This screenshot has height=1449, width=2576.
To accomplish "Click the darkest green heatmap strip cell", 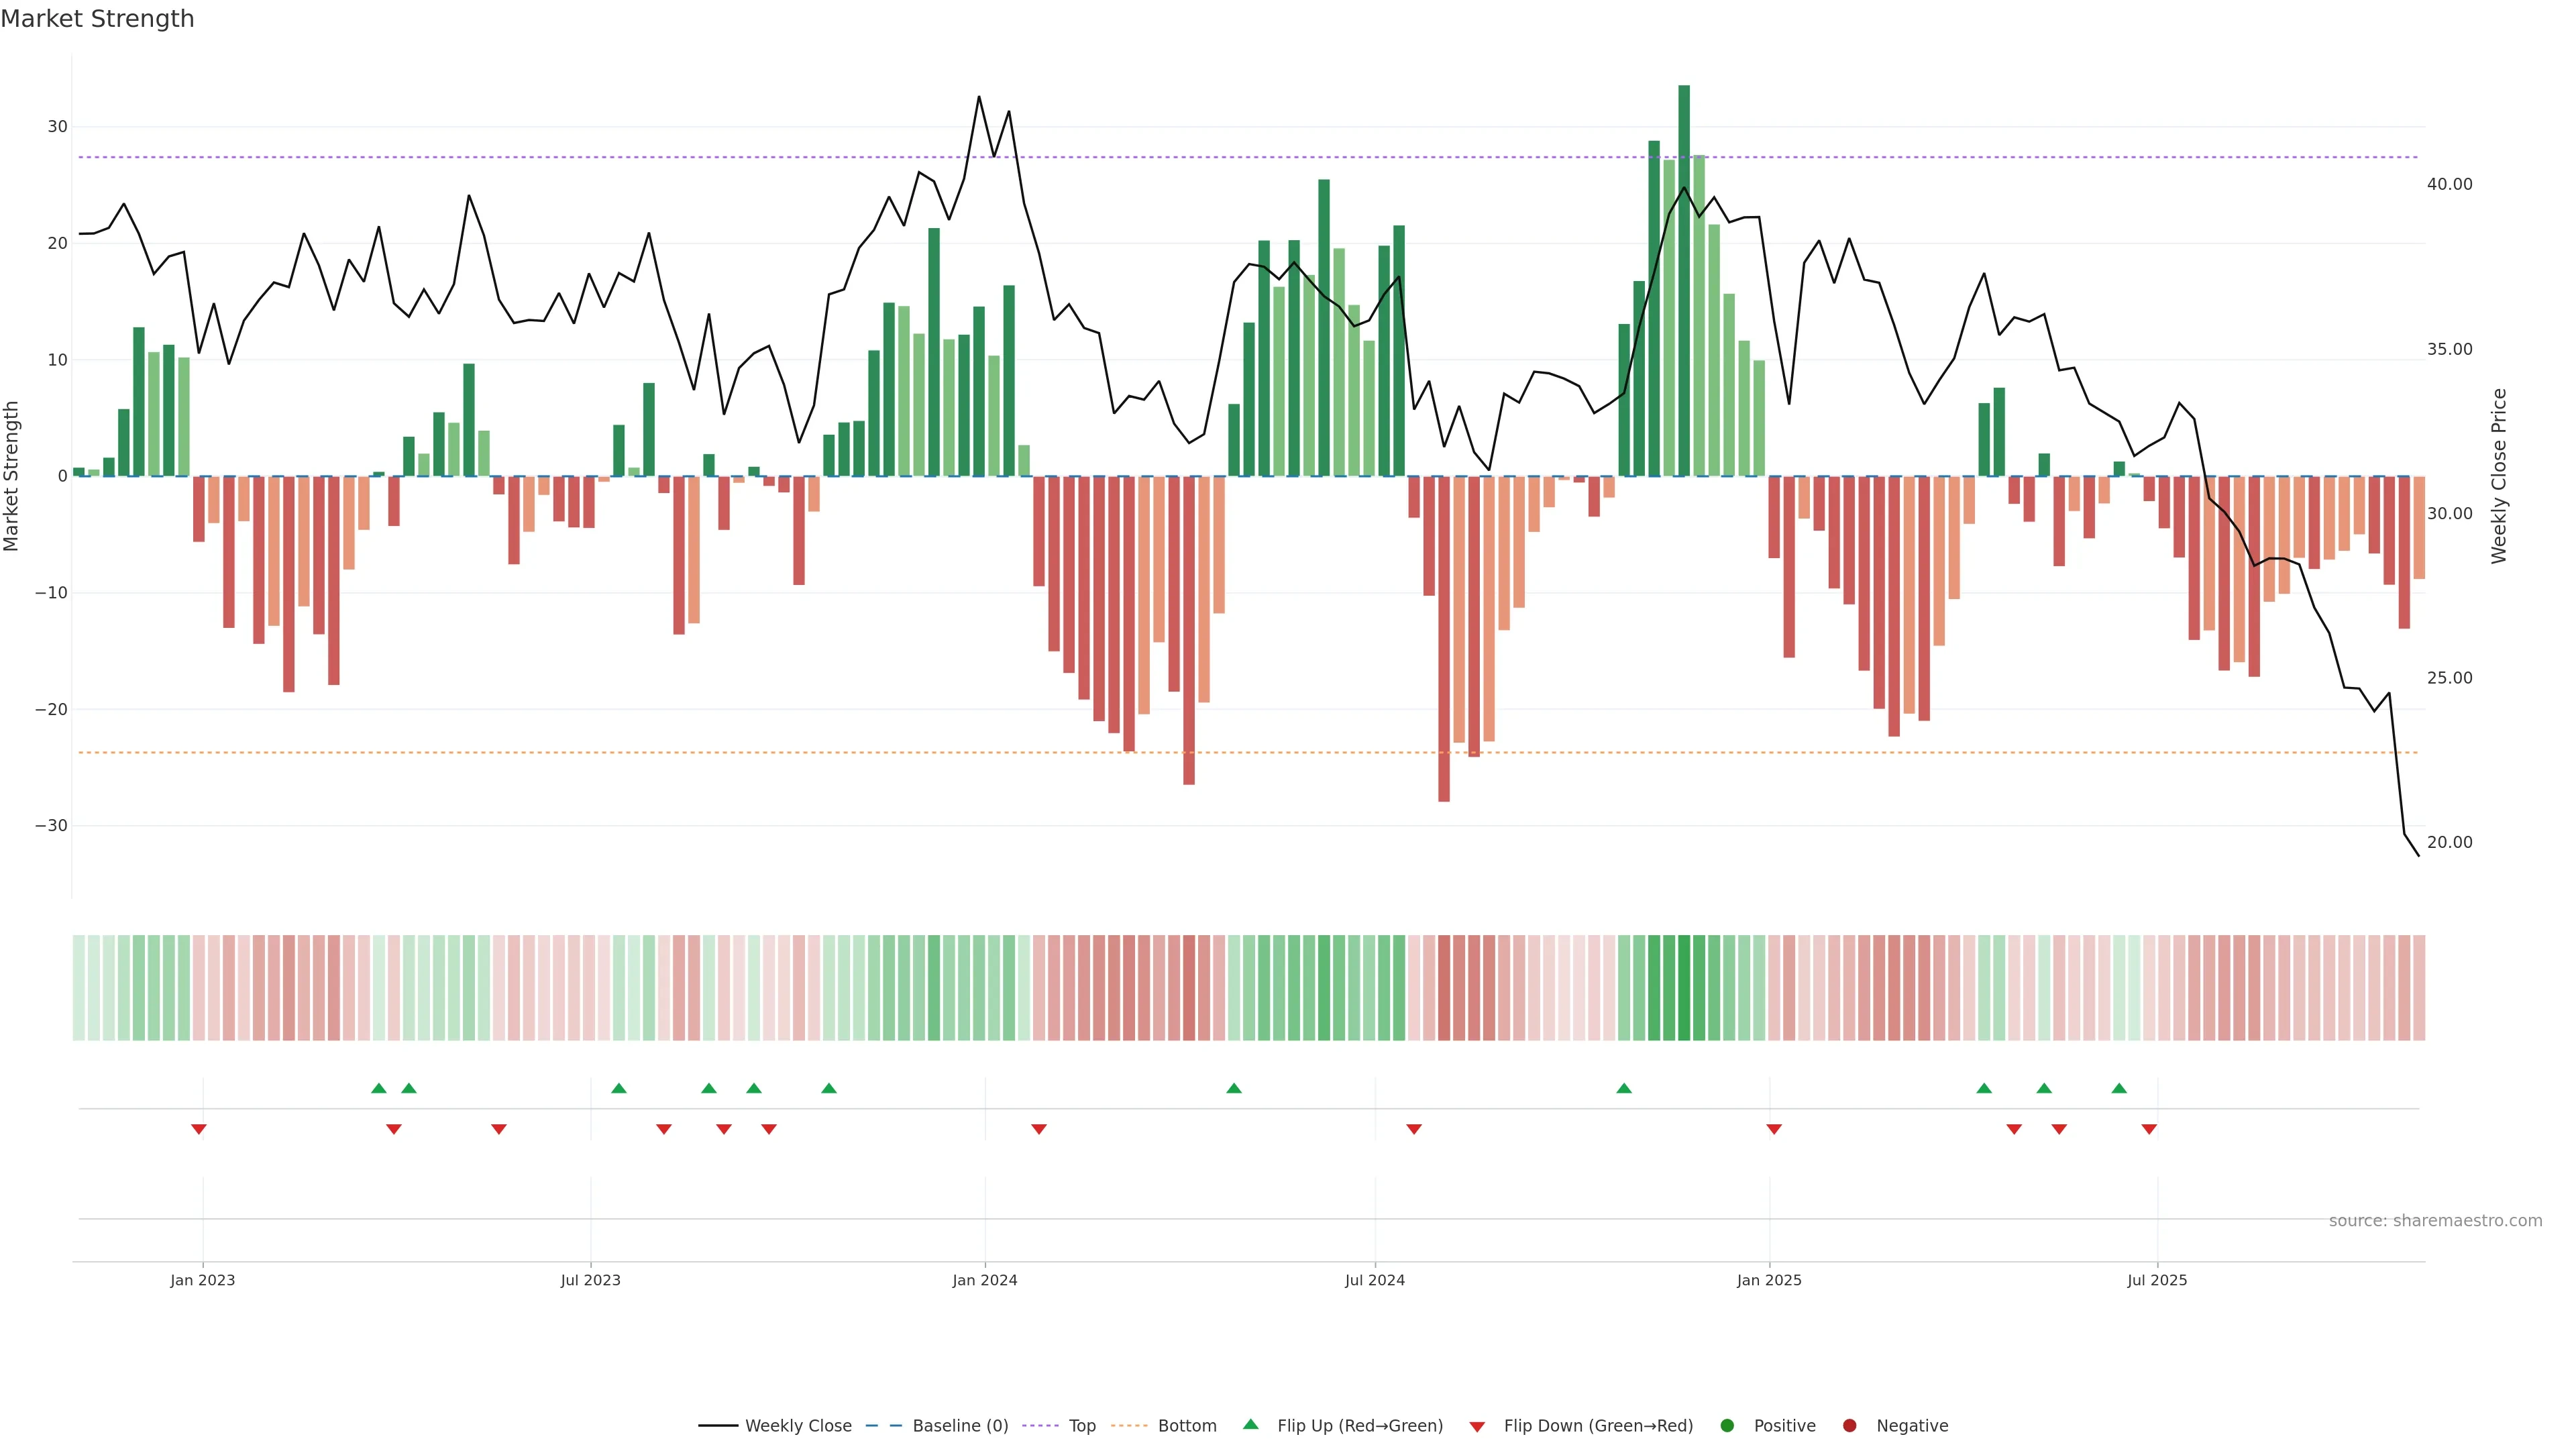I will 1684,987.
